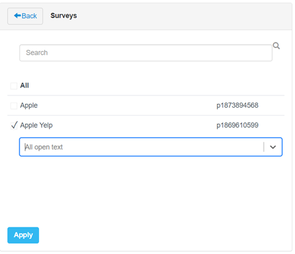Open the All open text dropdown arrow
The height and width of the screenshot is (254, 295).
[x=273, y=147]
